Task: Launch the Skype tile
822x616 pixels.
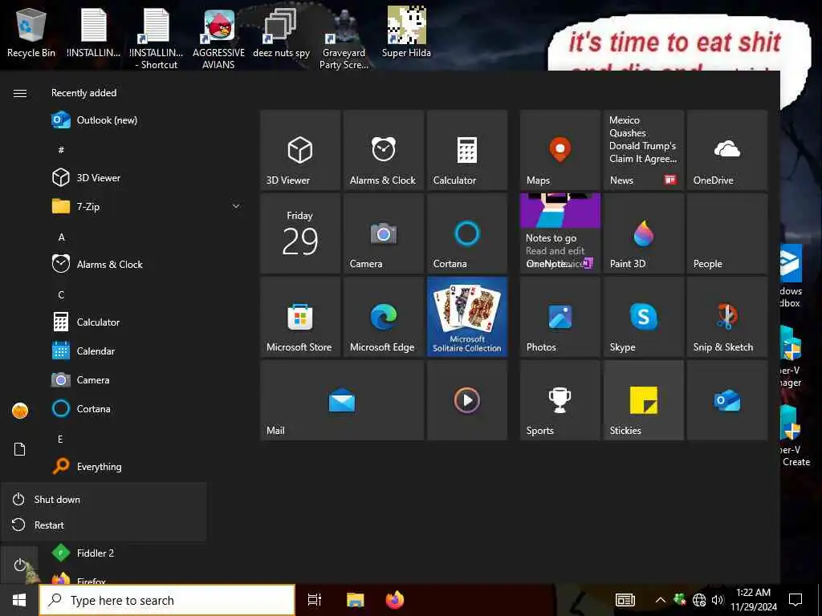Action: click(x=643, y=316)
